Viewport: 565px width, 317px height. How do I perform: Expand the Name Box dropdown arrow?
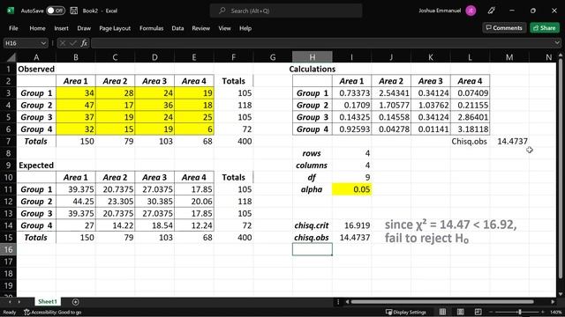[x=43, y=43]
